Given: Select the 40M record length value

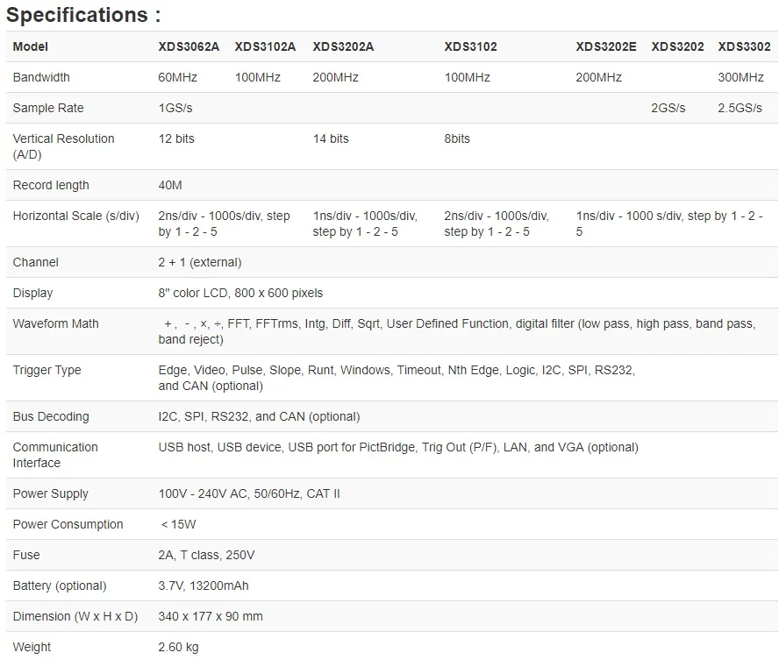Looking at the screenshot, I should [x=170, y=185].
